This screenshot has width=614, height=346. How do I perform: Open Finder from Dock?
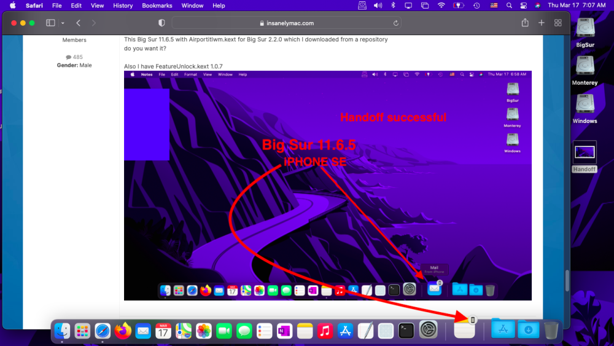[x=62, y=331]
